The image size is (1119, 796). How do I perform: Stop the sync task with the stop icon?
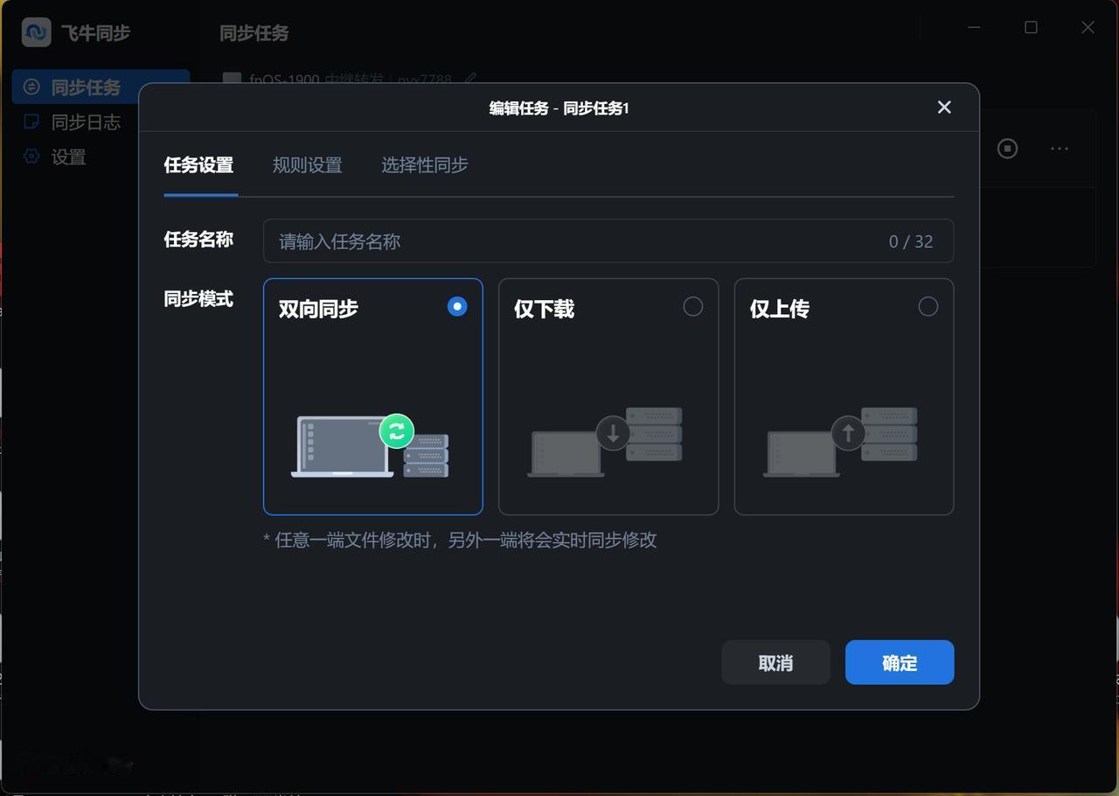pos(1007,148)
